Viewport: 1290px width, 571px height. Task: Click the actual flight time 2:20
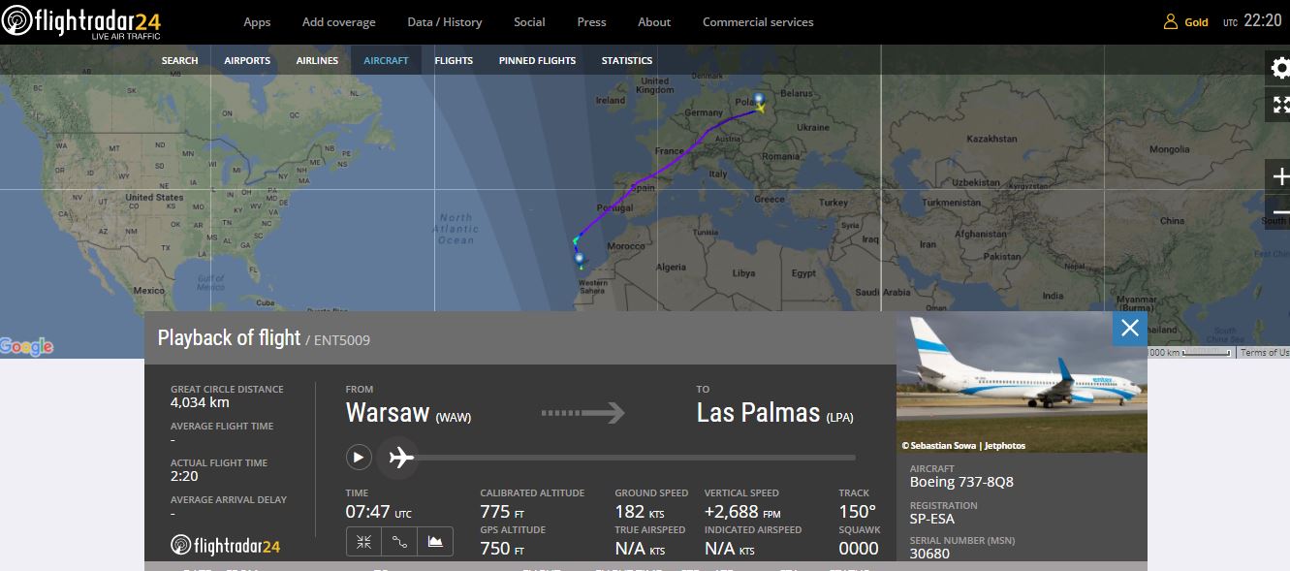(184, 476)
